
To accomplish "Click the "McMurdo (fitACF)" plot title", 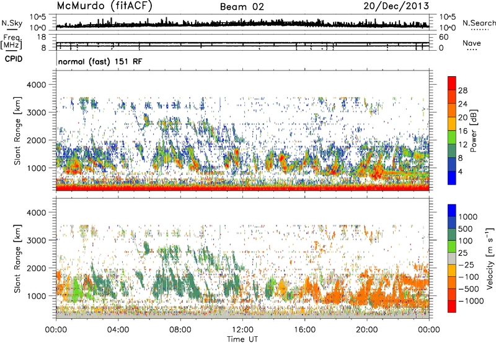I will [104, 6].
